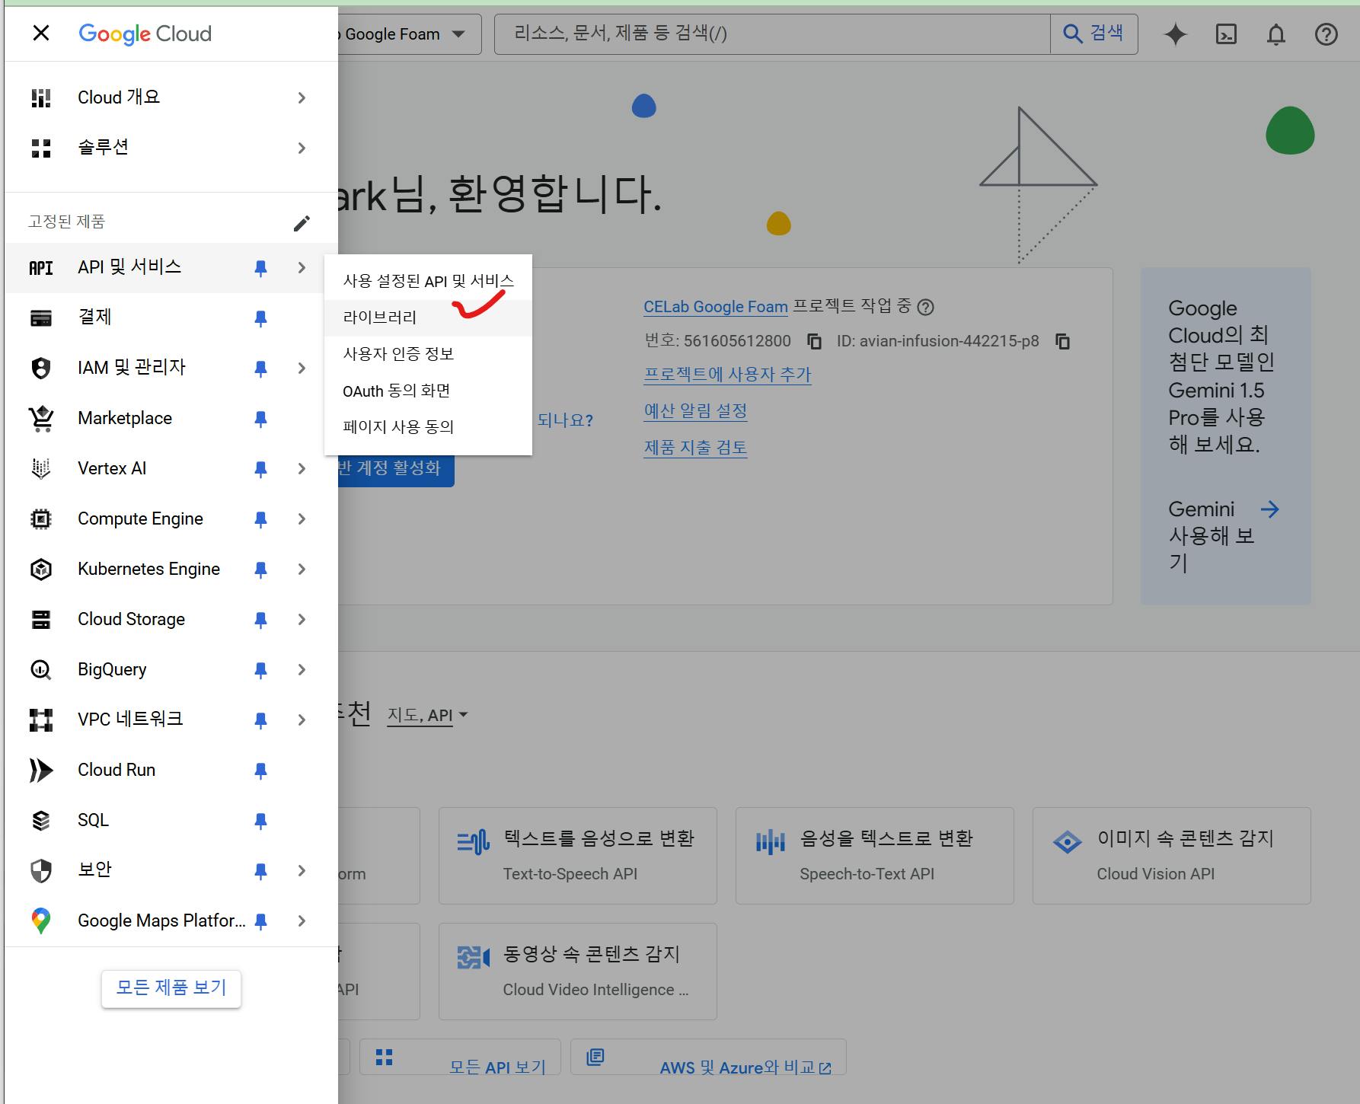1360x1104 pixels.
Task: Click the 제품 지출 검토 link
Action: tap(695, 448)
